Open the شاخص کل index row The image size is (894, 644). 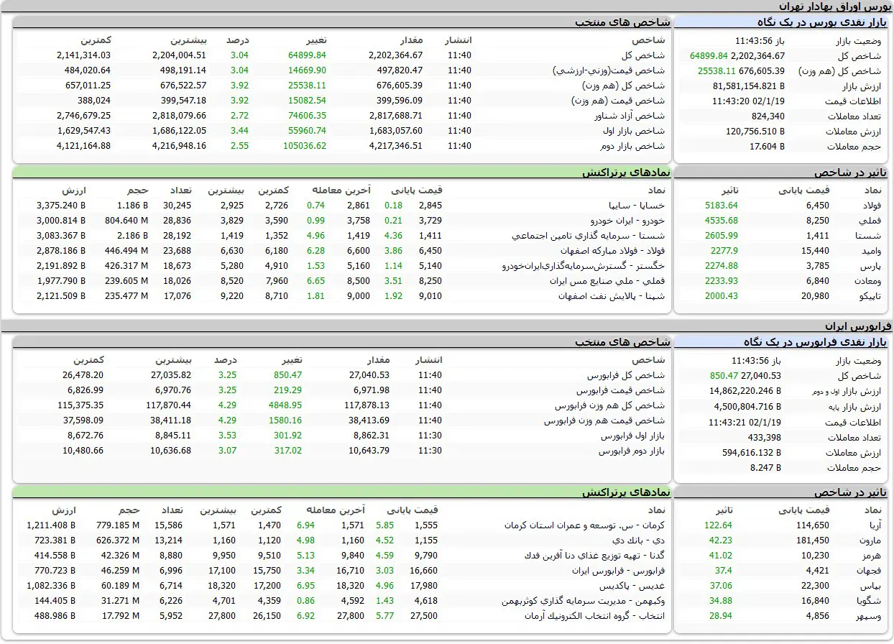(644, 55)
